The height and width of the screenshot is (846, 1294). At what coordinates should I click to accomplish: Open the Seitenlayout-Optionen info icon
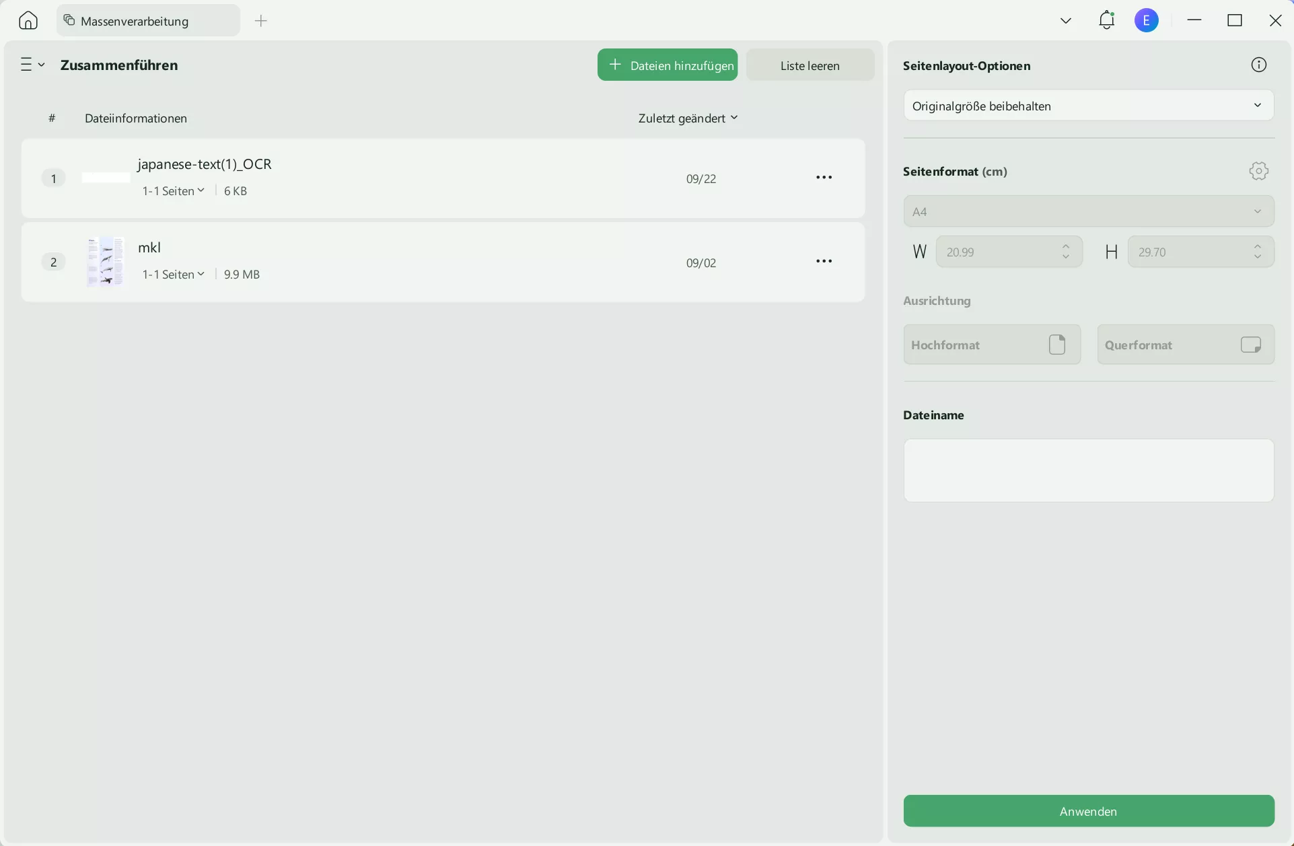[1258, 65]
